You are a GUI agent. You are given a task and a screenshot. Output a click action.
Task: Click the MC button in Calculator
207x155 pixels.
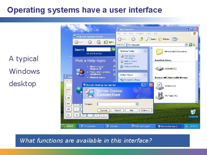coord(68,98)
